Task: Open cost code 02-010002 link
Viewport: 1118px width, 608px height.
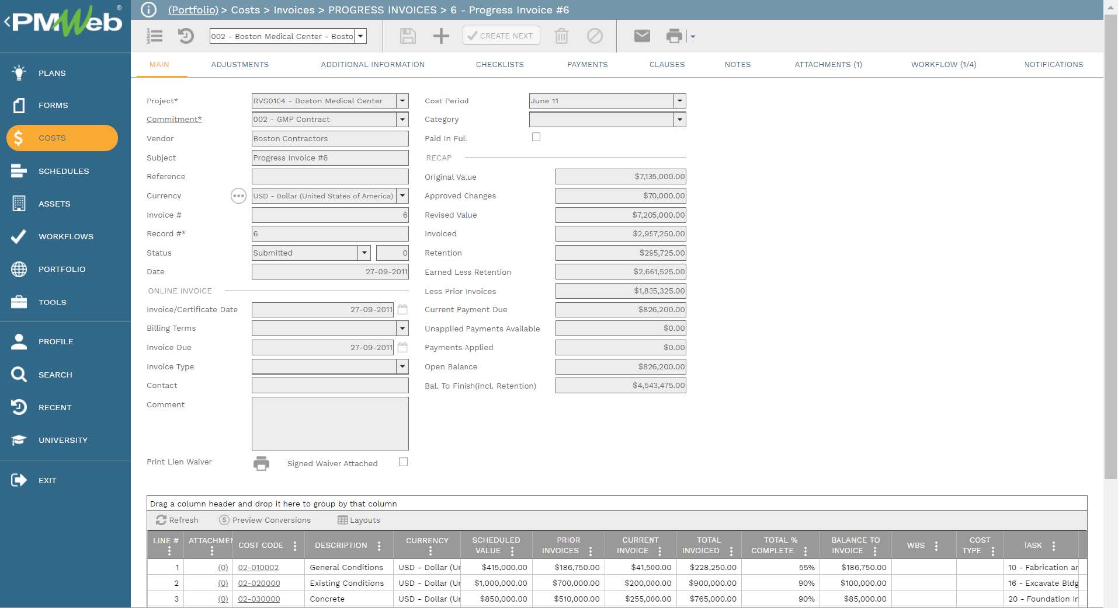Action: click(x=258, y=568)
